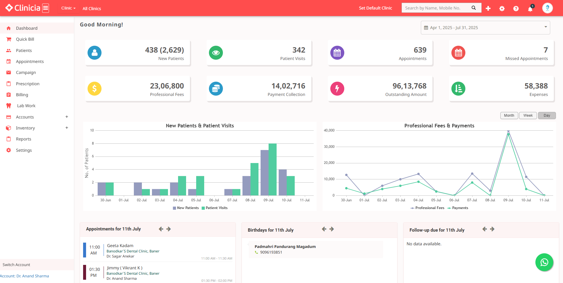Expand the Accounts sidebar section
This screenshot has height=283, width=563.
[x=25, y=117]
